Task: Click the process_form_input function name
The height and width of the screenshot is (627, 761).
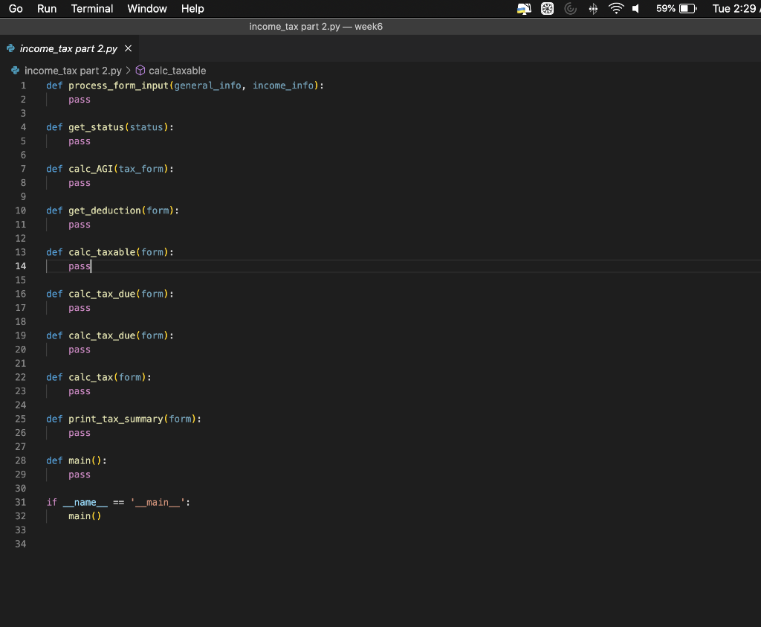Action: pos(118,86)
